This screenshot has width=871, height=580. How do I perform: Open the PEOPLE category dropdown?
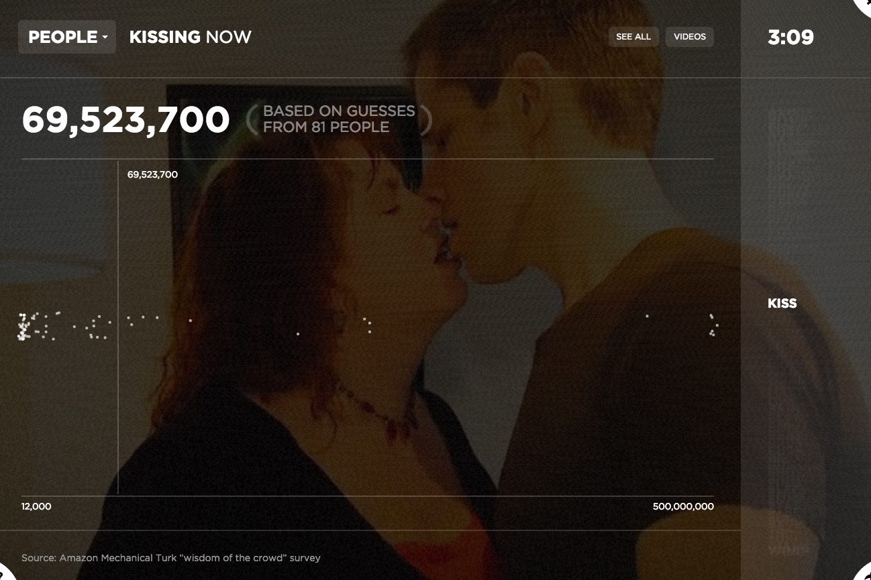click(67, 37)
